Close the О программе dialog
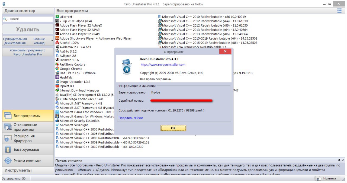This screenshot has height=183, width=347. [225, 52]
